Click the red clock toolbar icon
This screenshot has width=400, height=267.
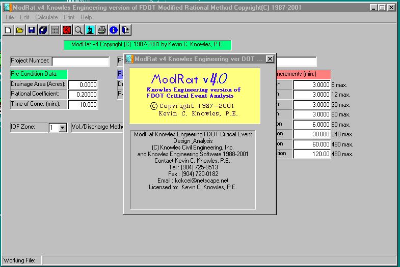click(x=67, y=30)
